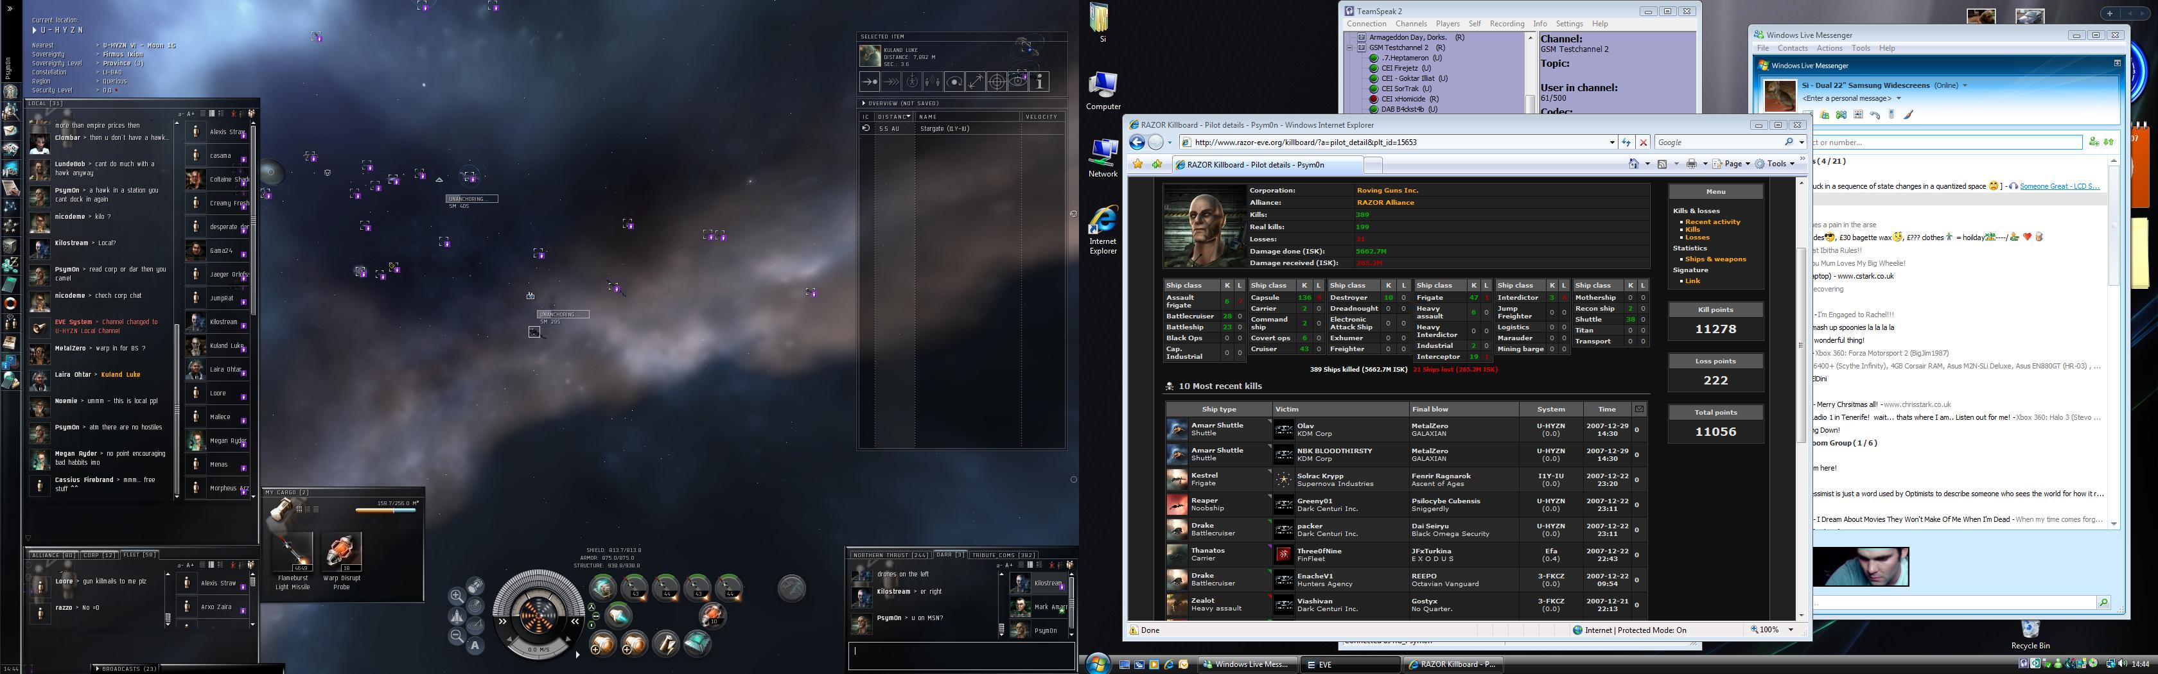Viewport: 2158px width, 674px height.
Task: Switch to the Corp [12] chat tab
Action: (100, 555)
